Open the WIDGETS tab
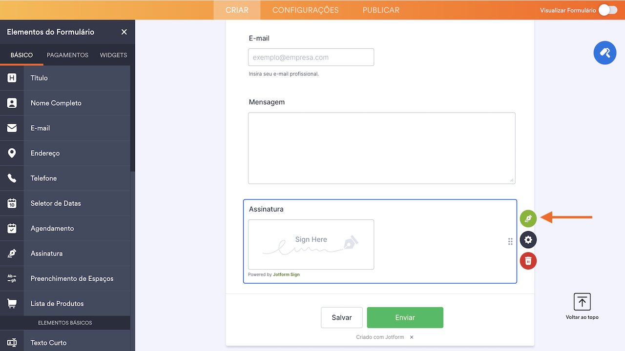The image size is (625, 351). point(113,55)
